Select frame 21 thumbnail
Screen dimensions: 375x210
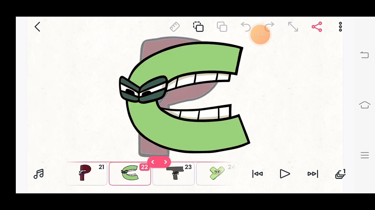click(86, 174)
